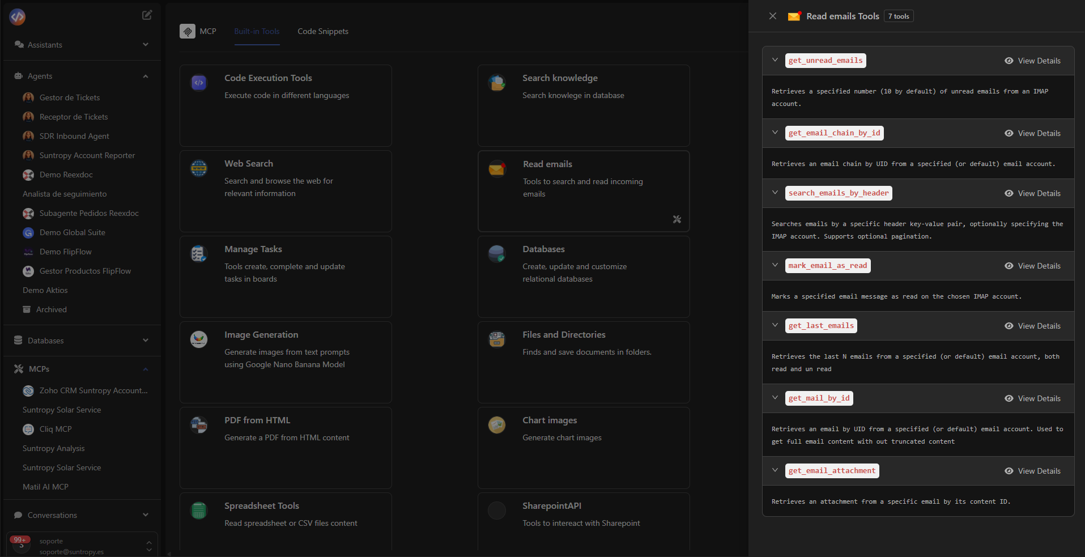1085x557 pixels.
Task: Click the Code Execution Tools icon
Action: tap(199, 83)
